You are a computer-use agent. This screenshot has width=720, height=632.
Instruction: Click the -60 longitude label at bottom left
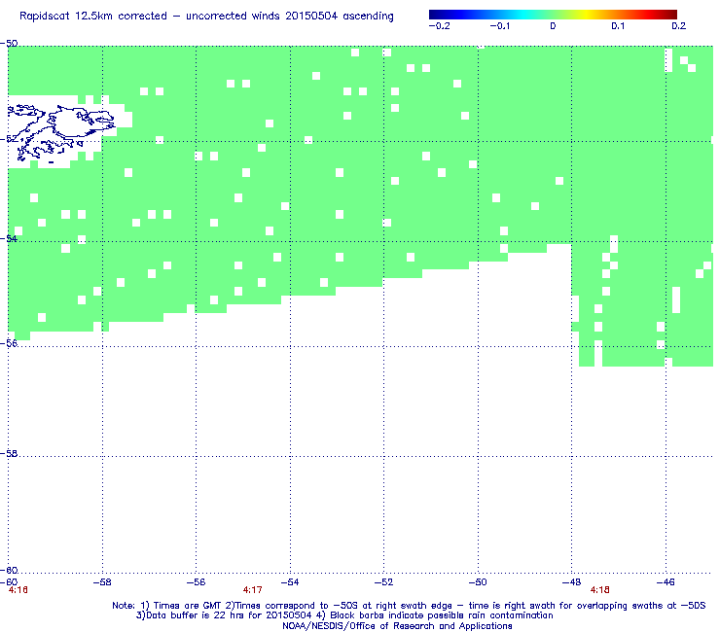pos(9,582)
